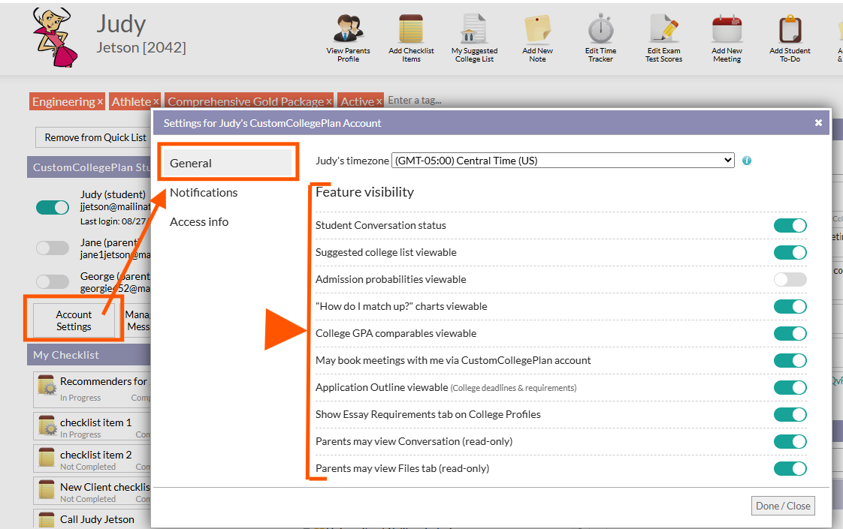Click Add New Note icon

coord(538,29)
